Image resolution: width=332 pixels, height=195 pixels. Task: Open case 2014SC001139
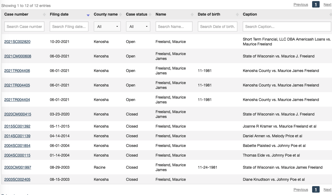pyautogui.click(x=17, y=136)
